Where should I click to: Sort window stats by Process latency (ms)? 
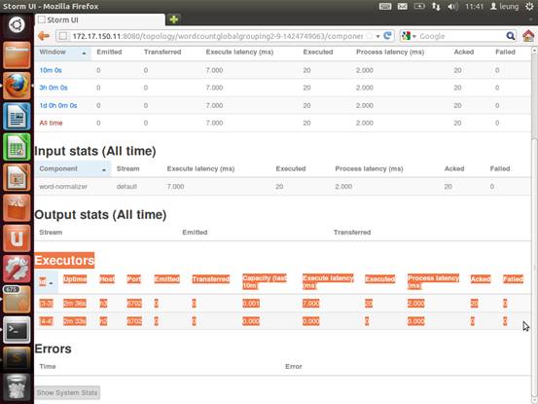click(x=390, y=53)
